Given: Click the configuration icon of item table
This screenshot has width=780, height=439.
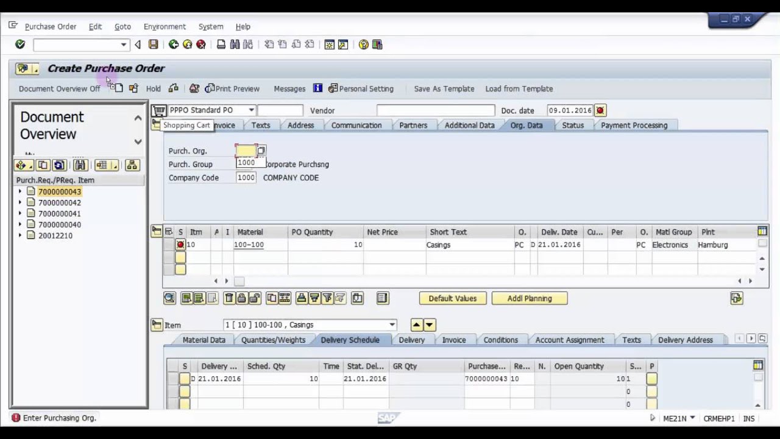Looking at the screenshot, I should click(762, 232).
